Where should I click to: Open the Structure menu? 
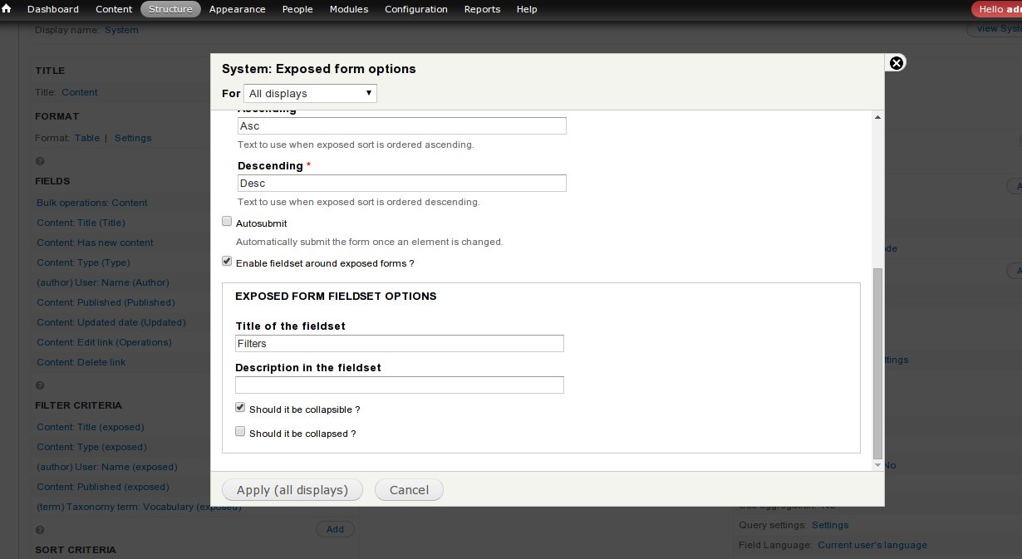170,9
